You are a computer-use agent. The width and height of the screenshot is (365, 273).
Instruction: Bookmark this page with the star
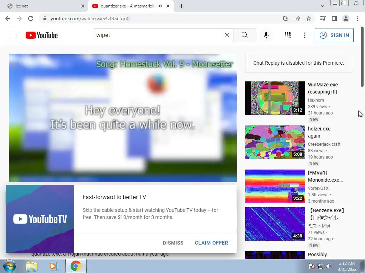[x=309, y=18]
